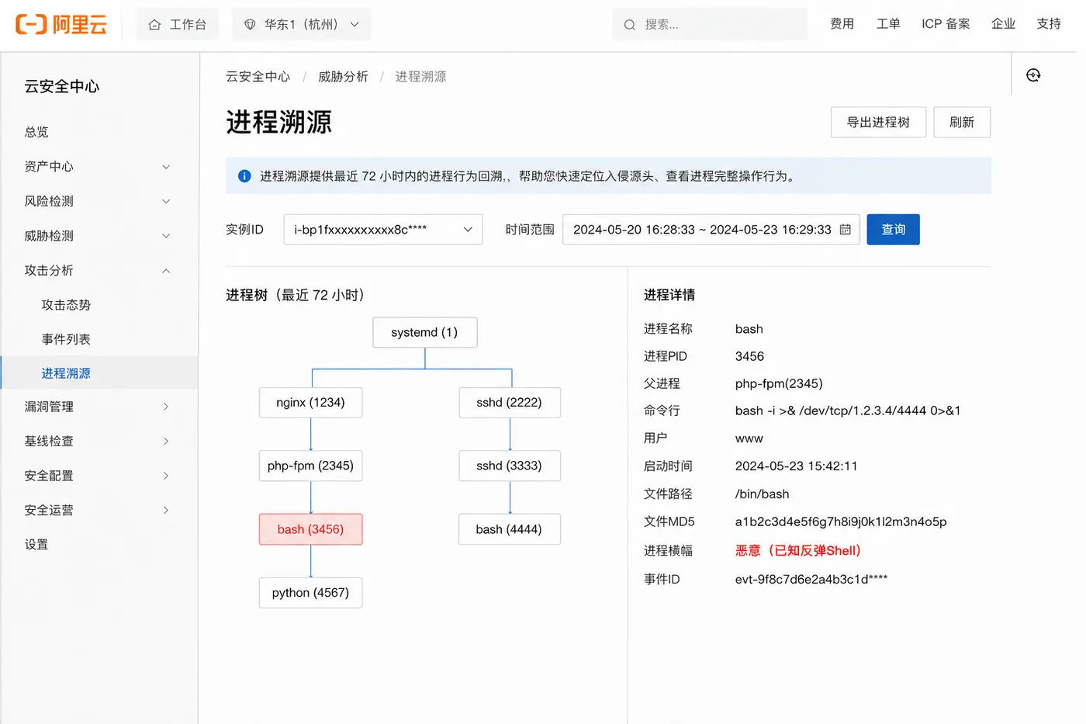Go to 威胁分析 breadcrumb

(343, 77)
